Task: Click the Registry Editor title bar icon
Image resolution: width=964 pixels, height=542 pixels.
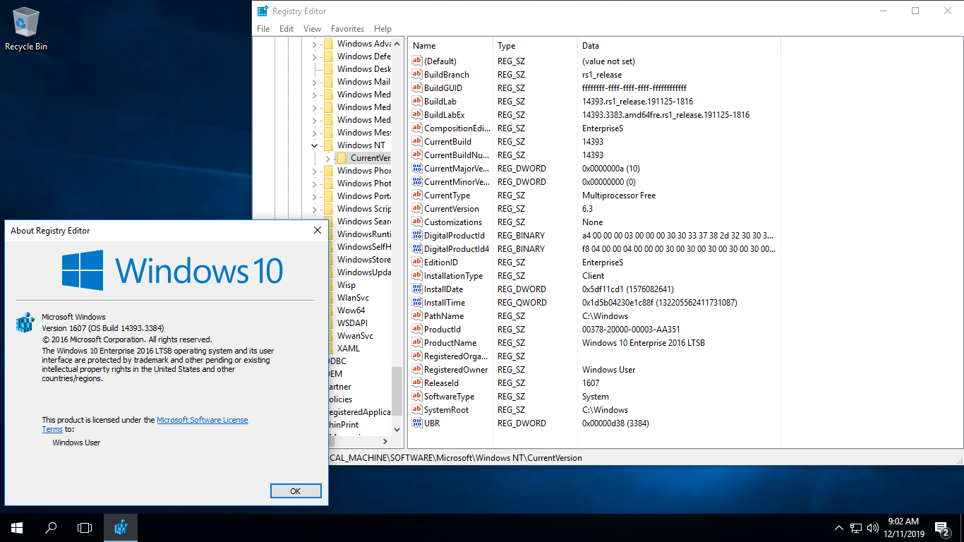Action: [x=263, y=11]
